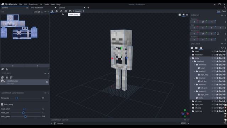The height and width of the screenshot is (128, 227).
Task: Click the navigation gizmo in viewport corner
Action: point(185,113)
